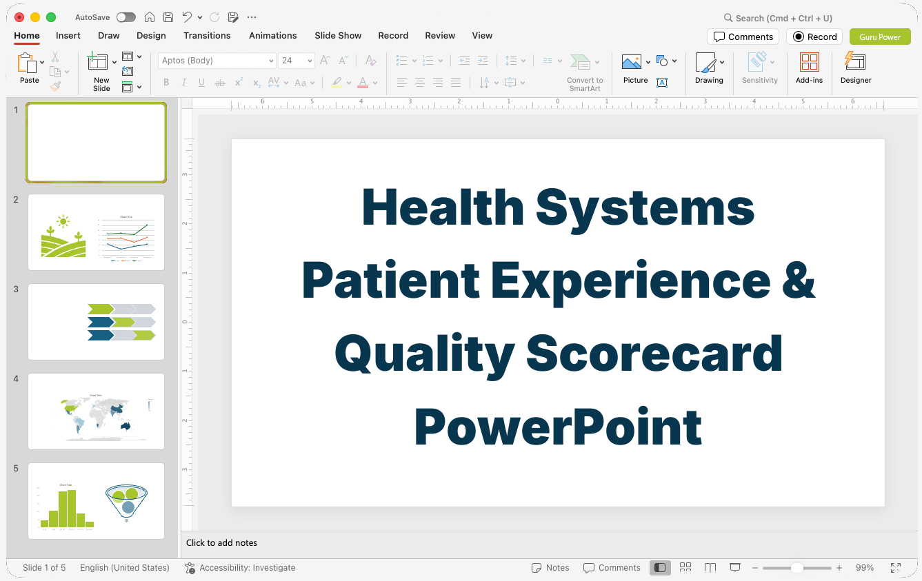Screen dimensions: 922x581
Task: Toggle Subscript formatting
Action: pyautogui.click(x=257, y=83)
